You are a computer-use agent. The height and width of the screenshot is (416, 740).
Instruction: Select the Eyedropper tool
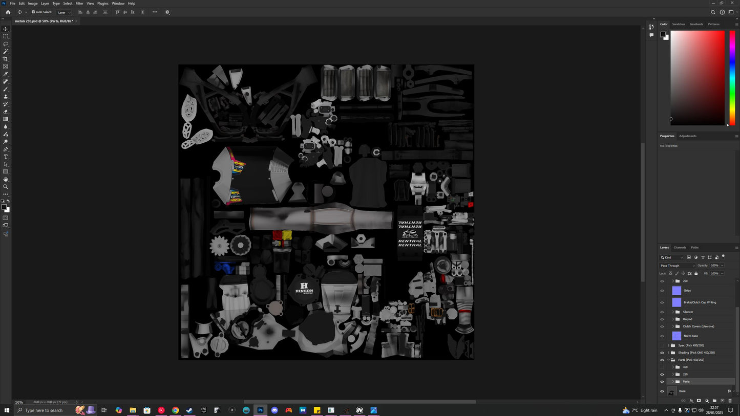pos(6,74)
